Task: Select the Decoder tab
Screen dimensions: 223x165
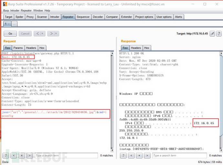Action: tap(98, 17)
